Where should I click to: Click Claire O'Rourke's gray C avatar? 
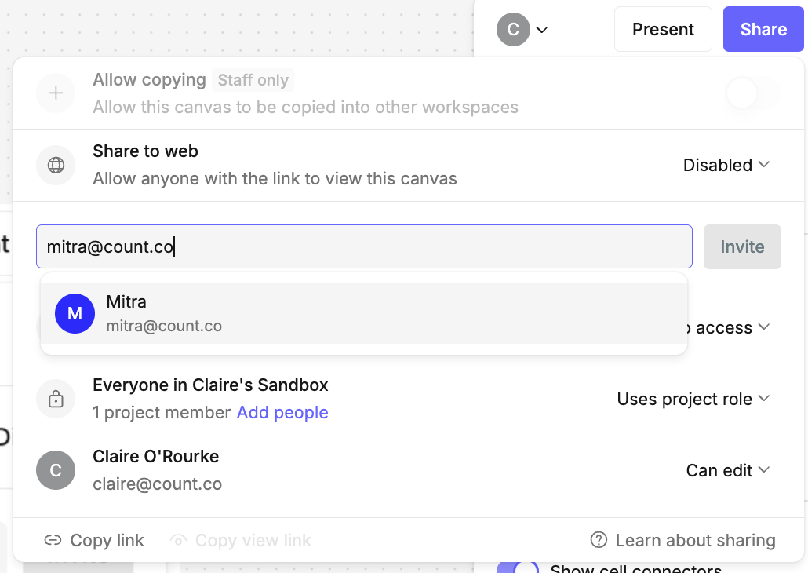pyautogui.click(x=56, y=470)
